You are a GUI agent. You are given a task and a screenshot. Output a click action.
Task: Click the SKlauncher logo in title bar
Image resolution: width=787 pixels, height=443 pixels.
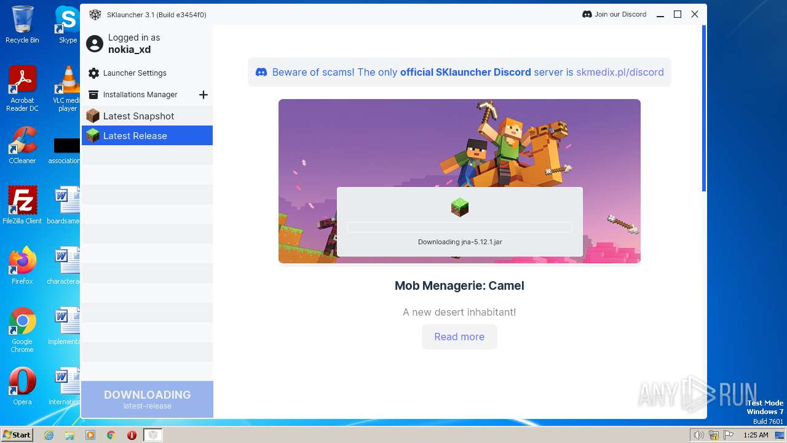click(95, 15)
